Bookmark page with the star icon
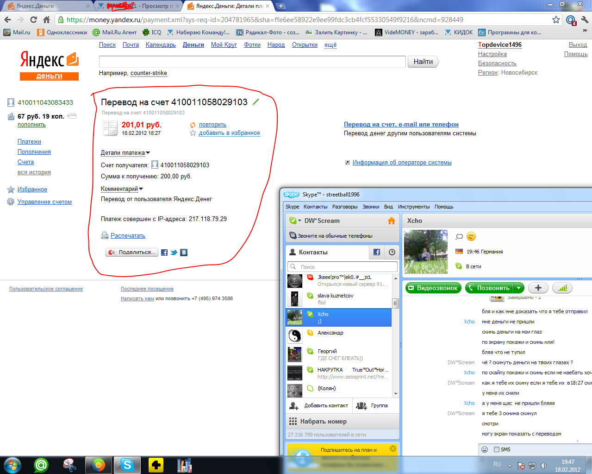 point(556,19)
